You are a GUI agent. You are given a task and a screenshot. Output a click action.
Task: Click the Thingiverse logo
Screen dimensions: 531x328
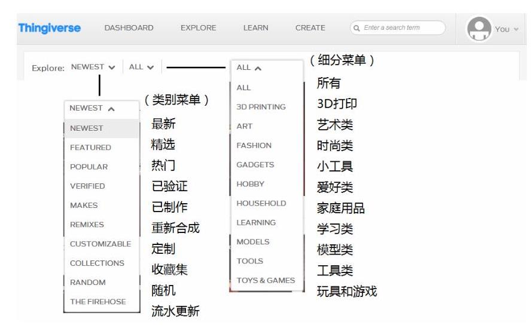coord(49,28)
